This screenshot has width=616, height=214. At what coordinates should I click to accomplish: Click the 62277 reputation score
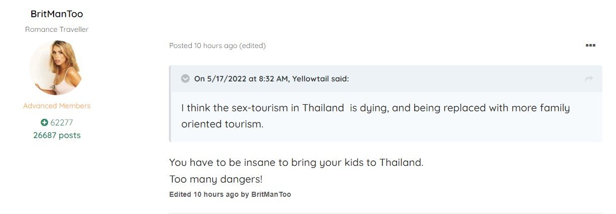61,122
